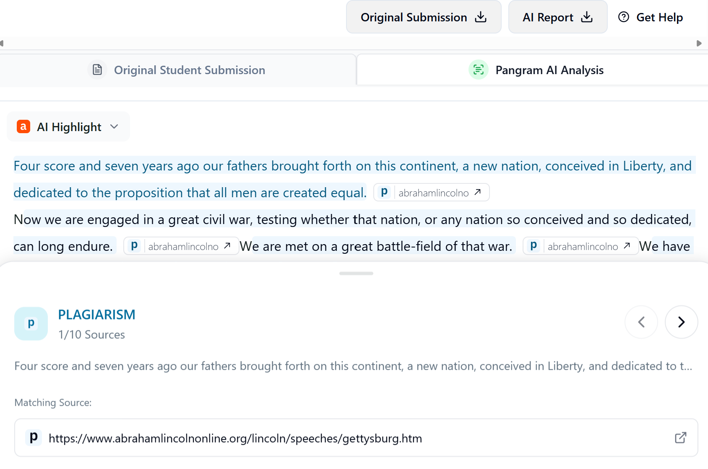
Task: Download the AI Report
Action: pos(558,17)
